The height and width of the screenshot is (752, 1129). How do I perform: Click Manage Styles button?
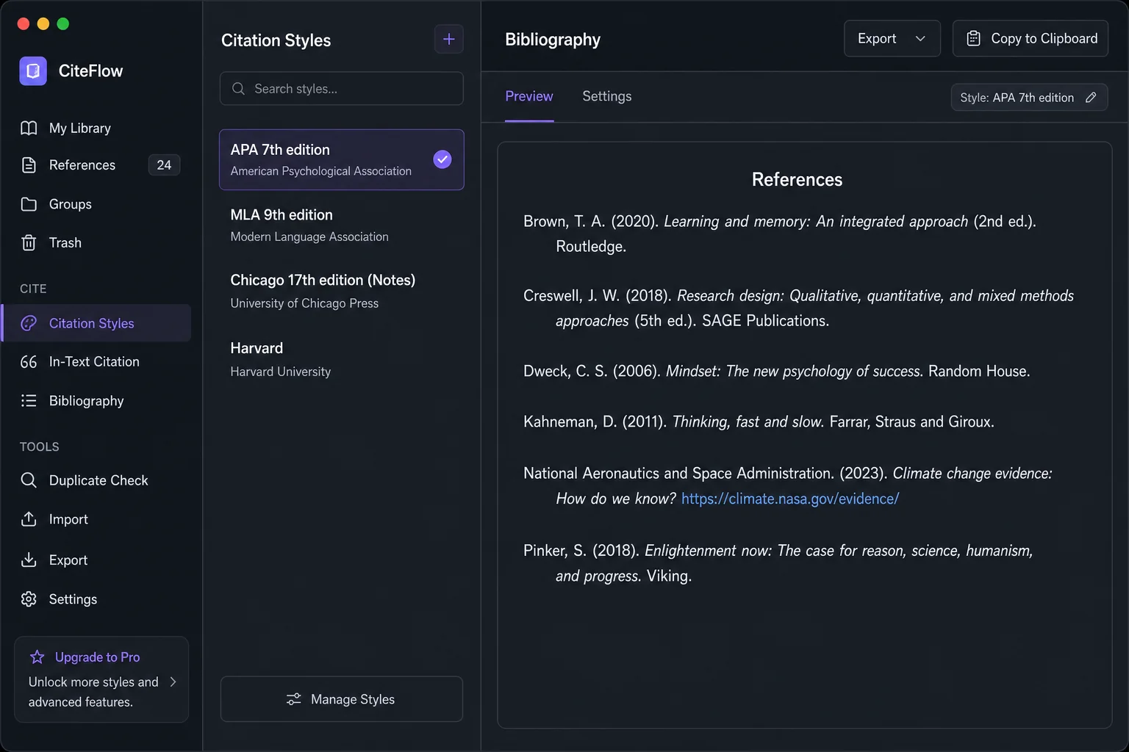(342, 699)
